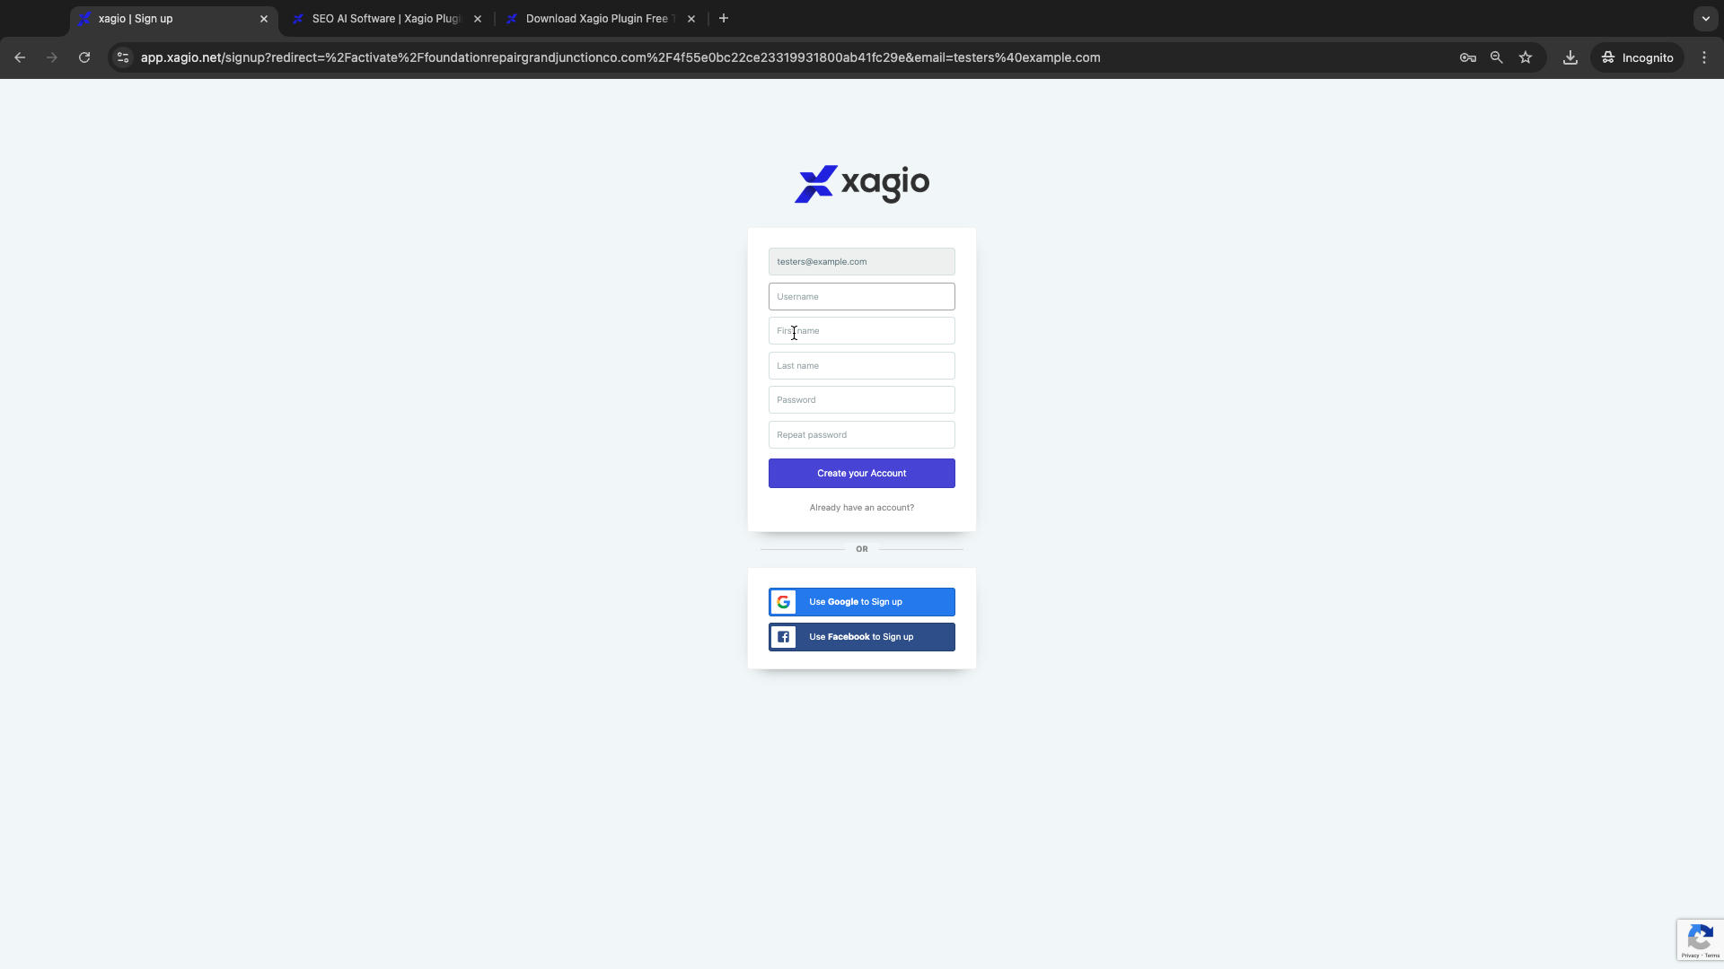Click the Google icon on the sign-up button
The height and width of the screenshot is (969, 1724).
point(783,602)
